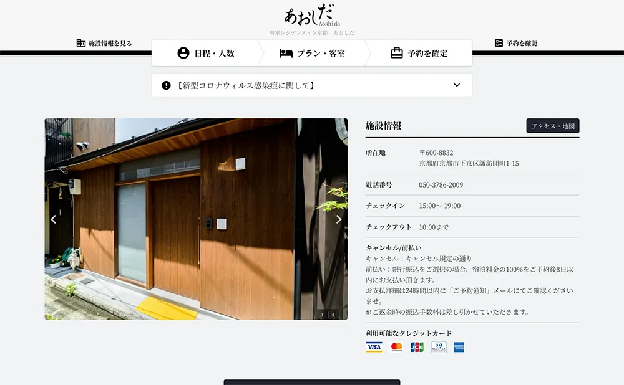Go to the previous photo with the left arrow
Image resolution: width=624 pixels, height=385 pixels.
click(54, 219)
